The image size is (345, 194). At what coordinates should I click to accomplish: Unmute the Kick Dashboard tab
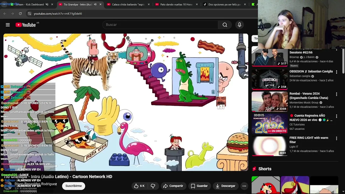click(47, 4)
